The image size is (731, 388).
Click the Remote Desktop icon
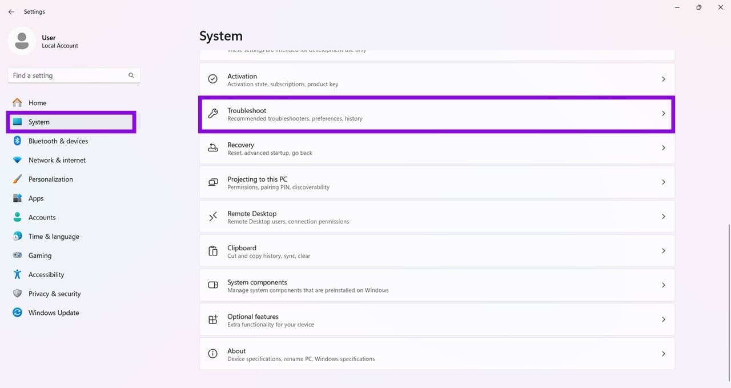[213, 217]
